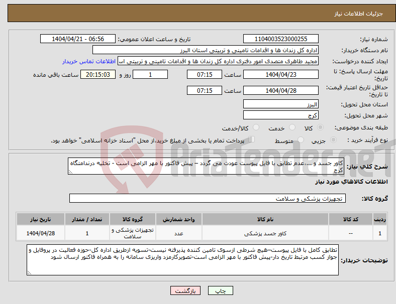Click the گروه کالا column header in table
The width and height of the screenshot is (396, 304).
(133, 219)
